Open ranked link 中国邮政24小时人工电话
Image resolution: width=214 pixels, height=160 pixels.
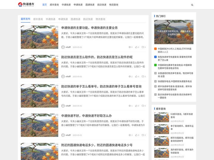pos(174,50)
